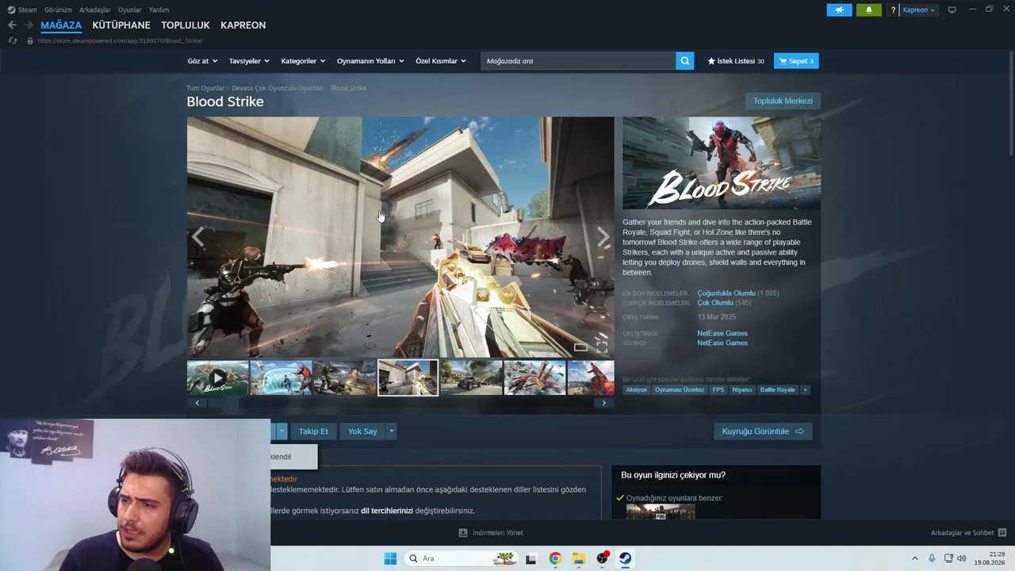Switch to the MAĞAZA tab
1015x571 pixels.
point(61,25)
